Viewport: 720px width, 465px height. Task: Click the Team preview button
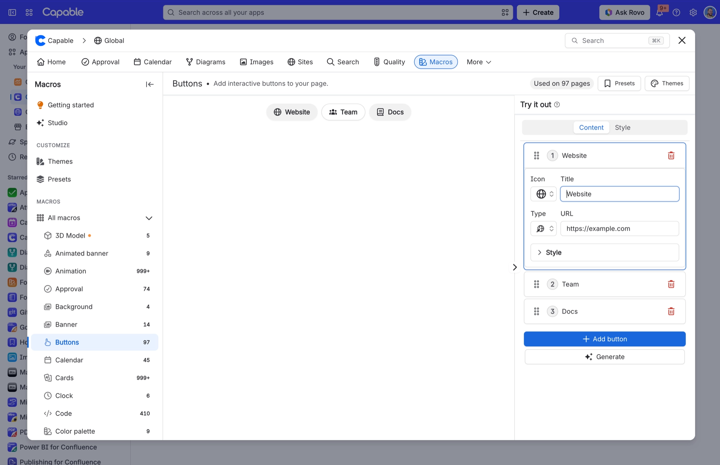343,112
